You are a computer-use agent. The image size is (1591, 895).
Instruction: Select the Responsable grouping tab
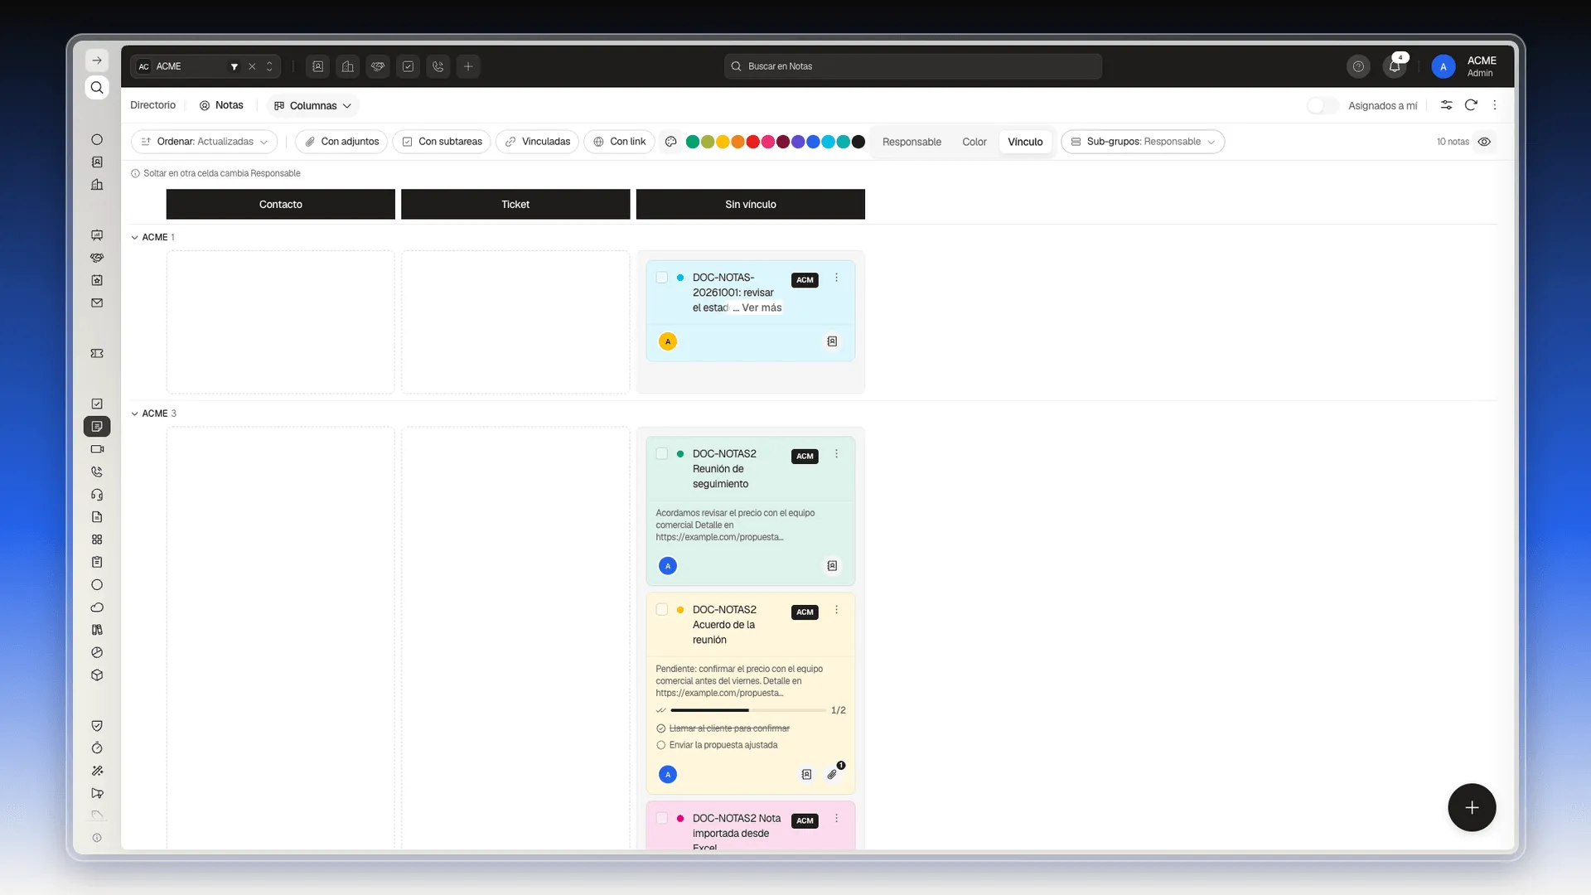912,142
